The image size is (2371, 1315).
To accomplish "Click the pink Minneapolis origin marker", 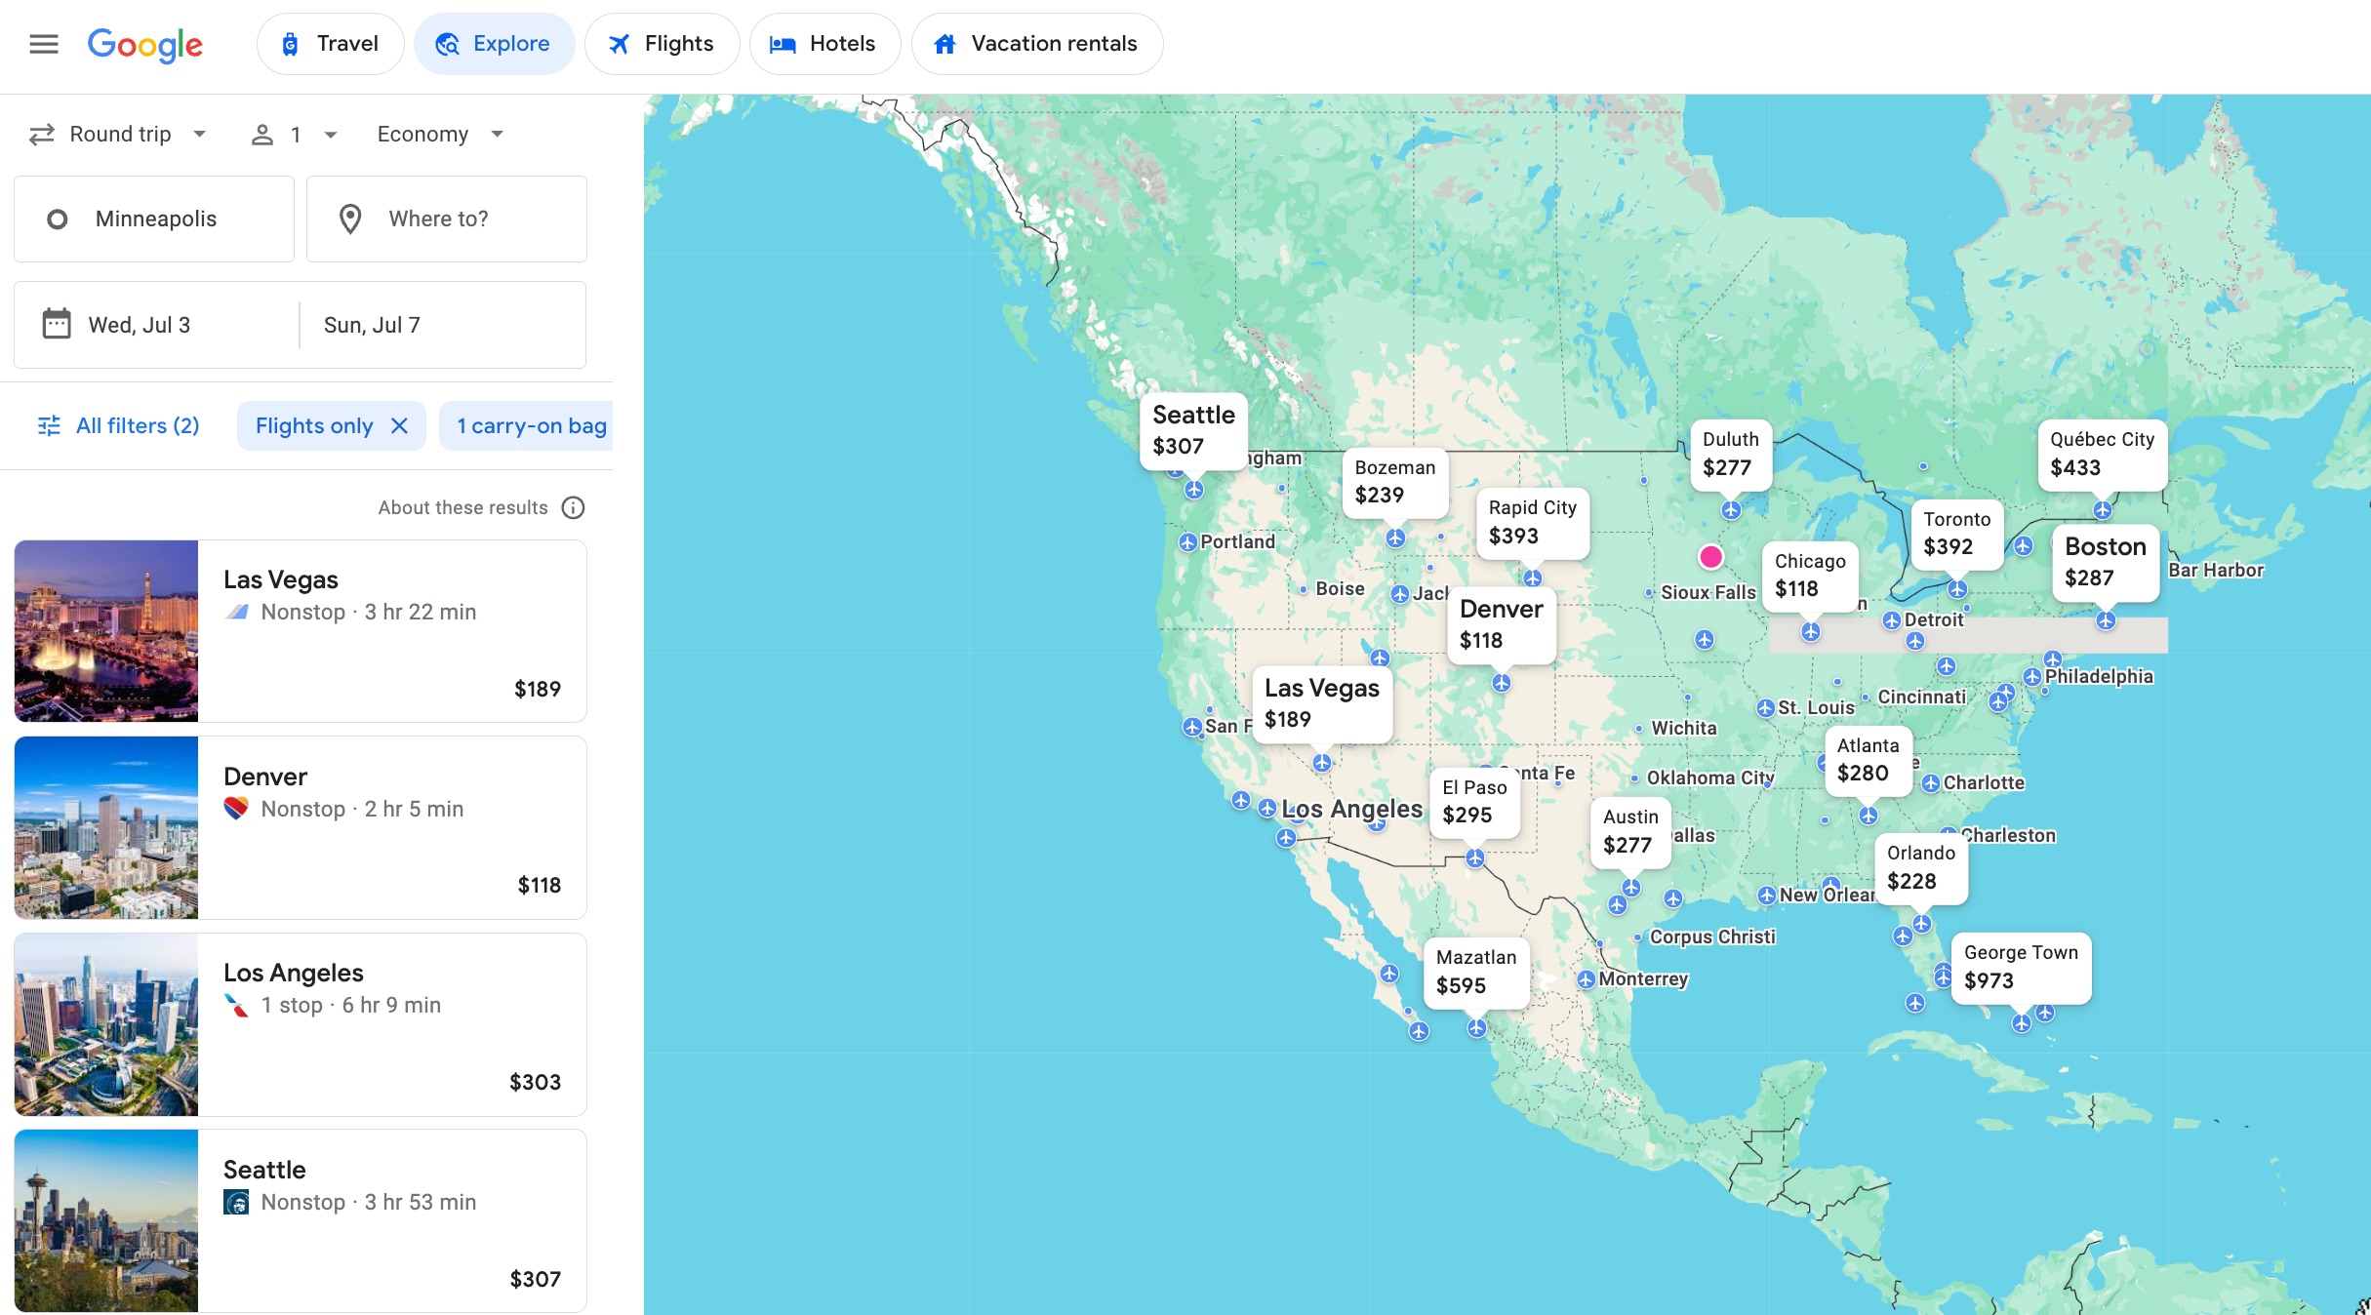I will (x=1710, y=557).
